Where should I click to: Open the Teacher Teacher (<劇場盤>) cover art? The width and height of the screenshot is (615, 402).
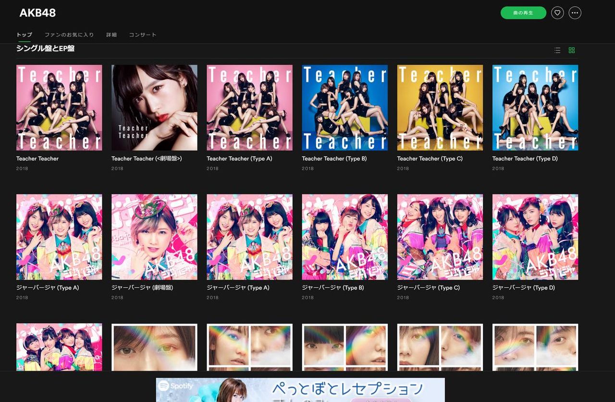click(154, 108)
